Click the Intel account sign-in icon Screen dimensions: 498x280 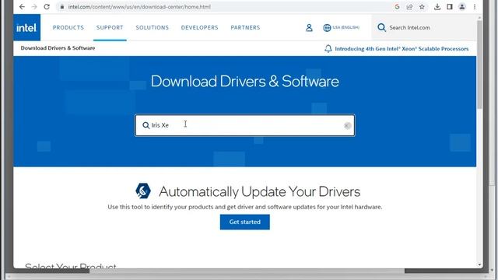point(309,28)
